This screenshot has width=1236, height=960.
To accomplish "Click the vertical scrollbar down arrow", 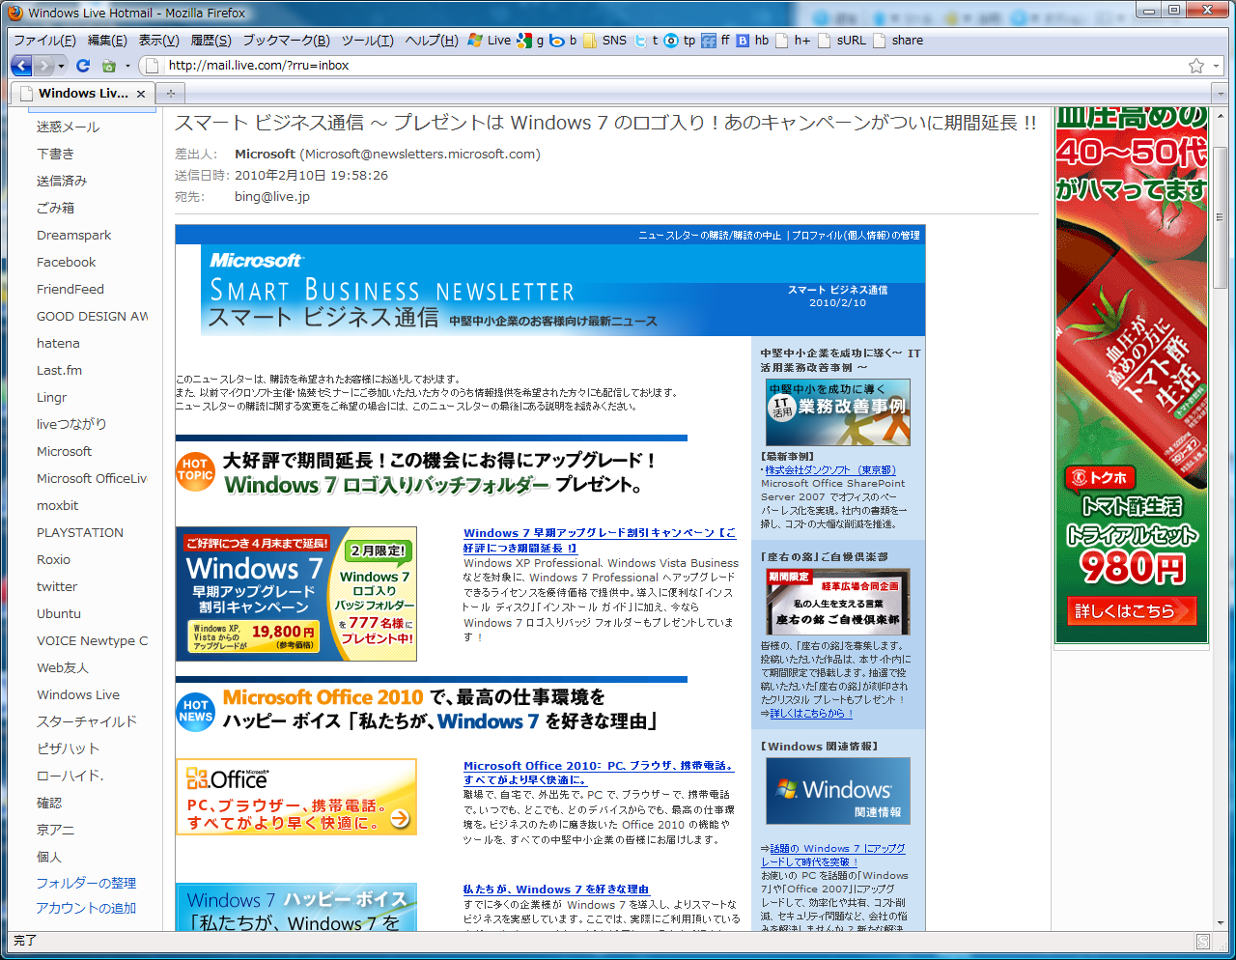I will [1221, 923].
